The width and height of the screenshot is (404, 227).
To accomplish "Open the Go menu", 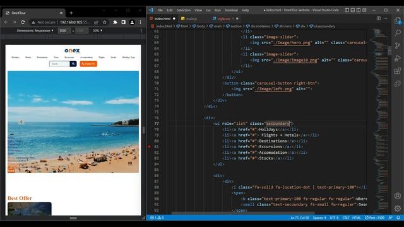I will point(208,10).
